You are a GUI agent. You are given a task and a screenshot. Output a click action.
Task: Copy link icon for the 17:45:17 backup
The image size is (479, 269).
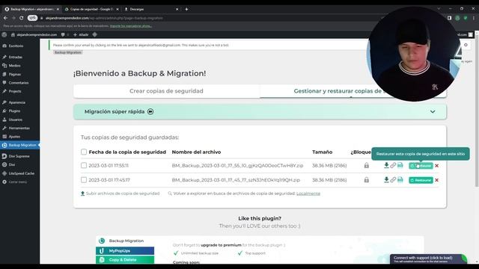click(393, 180)
